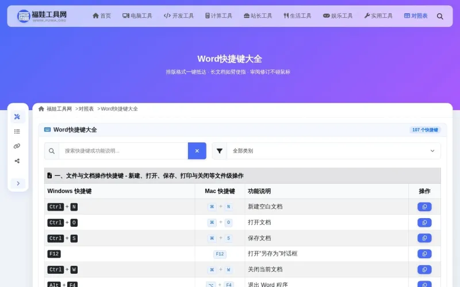The width and height of the screenshot is (460, 287).
Task: Click the S key in Ctrl+S row
Action: 74,238
